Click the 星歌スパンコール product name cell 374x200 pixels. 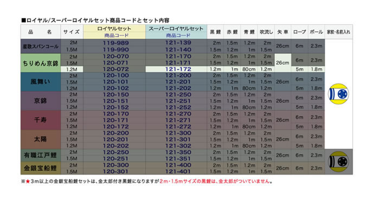tap(41, 46)
